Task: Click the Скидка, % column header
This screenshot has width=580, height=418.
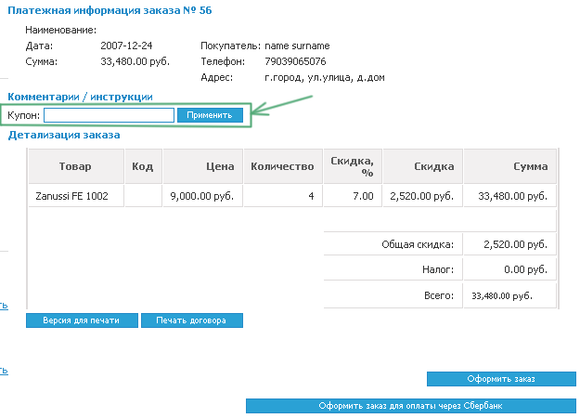Action: 351,167
